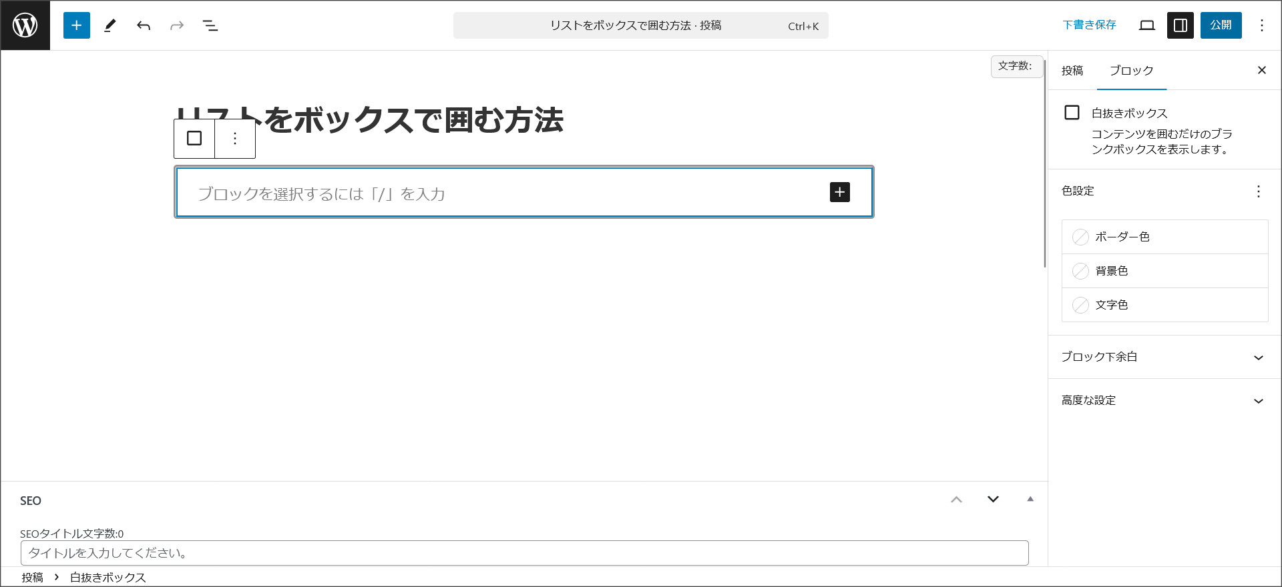Pick the 背景色 color
The image size is (1282, 587).
click(x=1165, y=271)
